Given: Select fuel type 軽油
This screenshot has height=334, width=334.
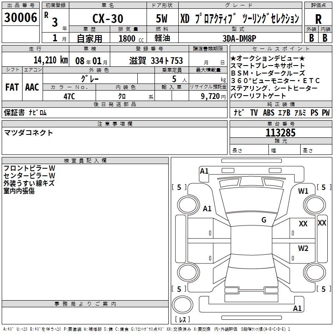Looking at the screenshot, I should pos(162,38).
